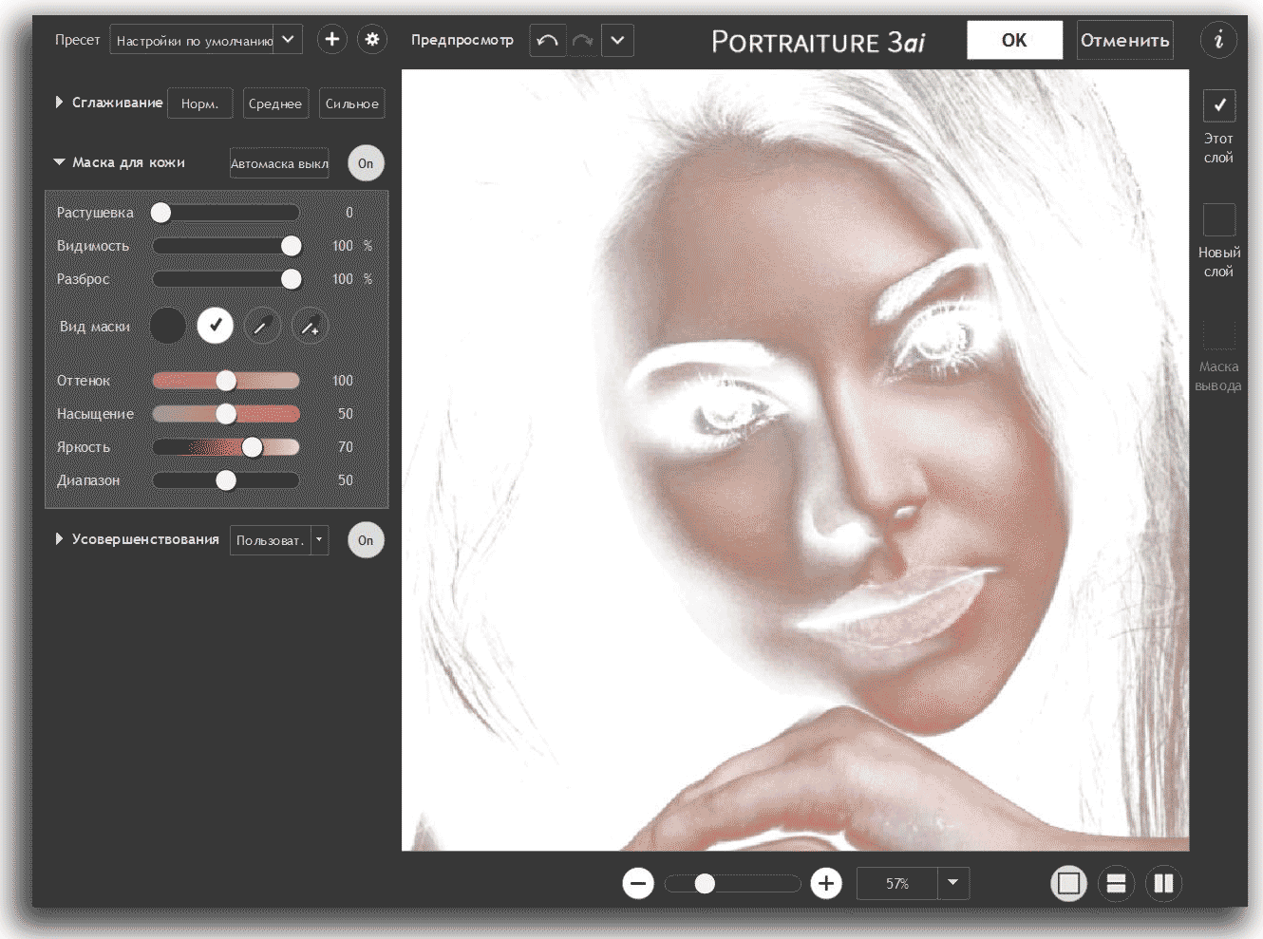Check the 'Новый слой' checkbox
This screenshot has height=939, width=1263.
tap(1219, 219)
